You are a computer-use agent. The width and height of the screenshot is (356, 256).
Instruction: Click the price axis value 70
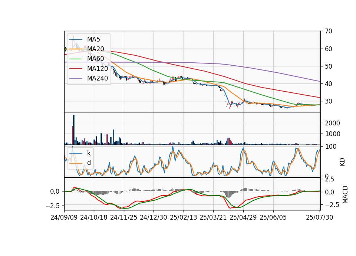click(x=328, y=31)
